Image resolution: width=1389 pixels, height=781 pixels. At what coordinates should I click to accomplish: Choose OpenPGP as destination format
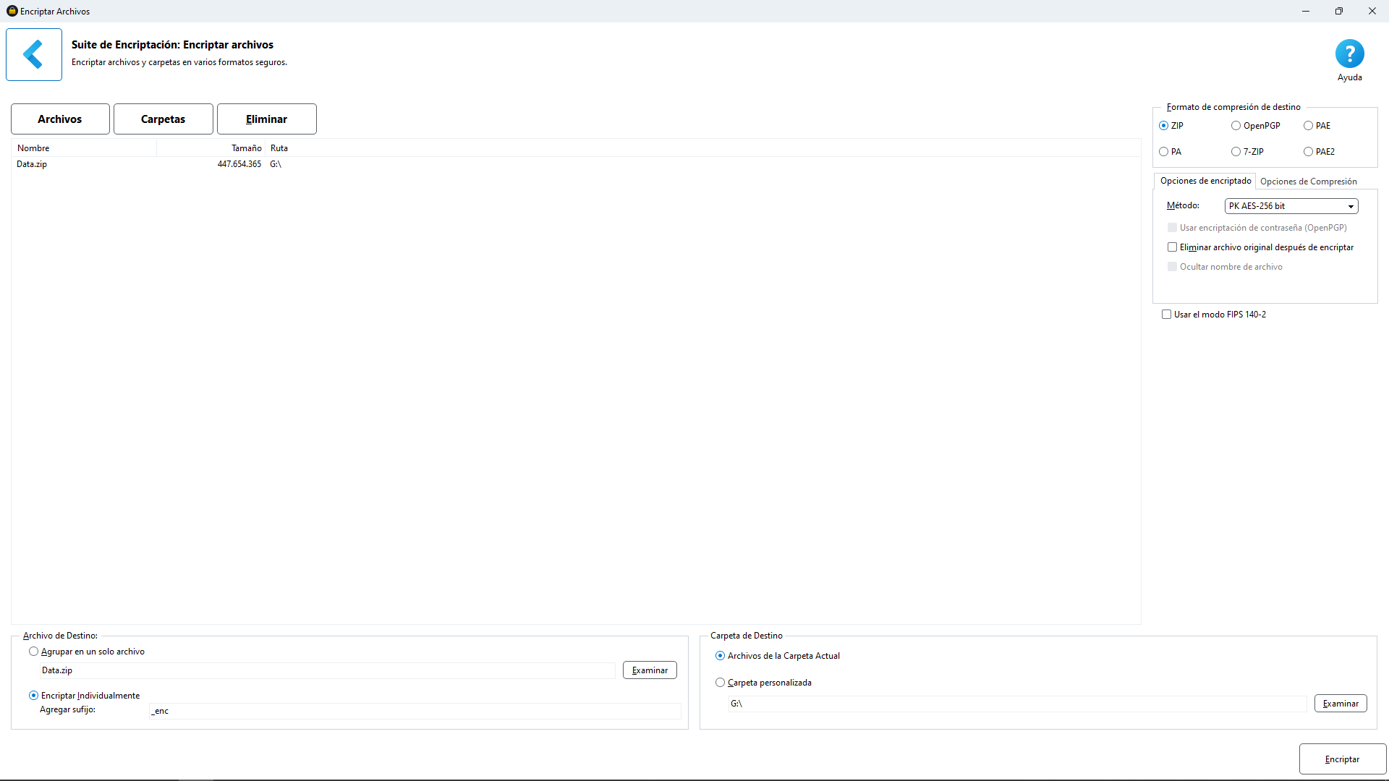1236,126
